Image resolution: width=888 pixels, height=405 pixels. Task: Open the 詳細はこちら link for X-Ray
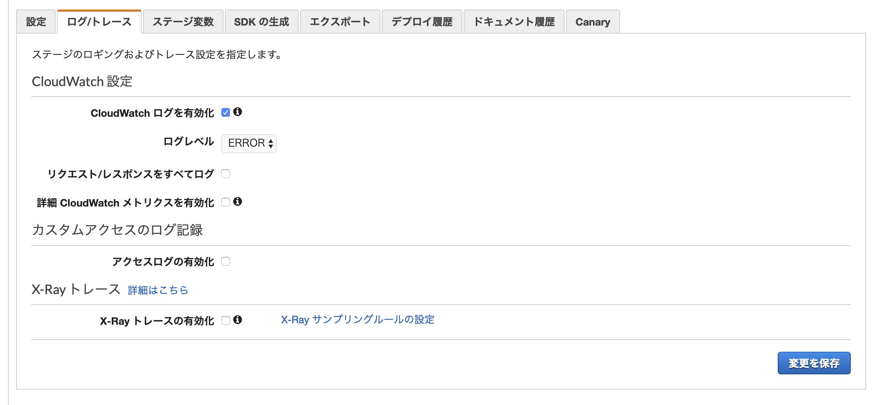click(x=158, y=290)
